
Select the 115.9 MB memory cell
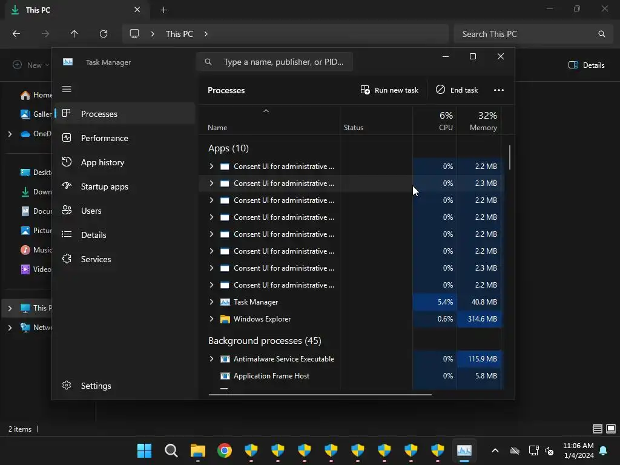480,358
